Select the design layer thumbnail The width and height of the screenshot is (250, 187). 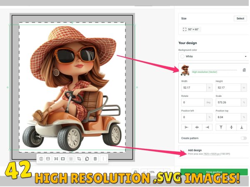[185, 70]
